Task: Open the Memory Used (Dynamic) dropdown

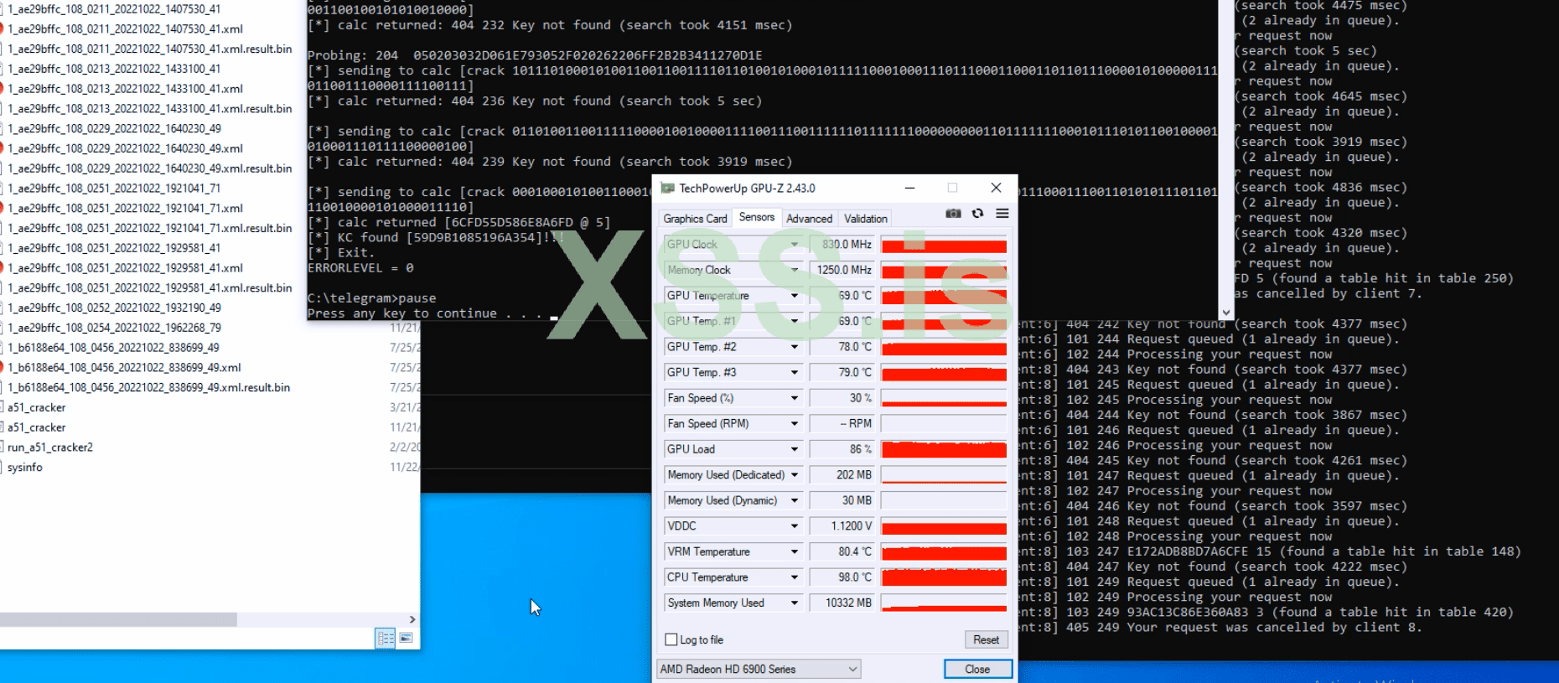Action: 795,500
